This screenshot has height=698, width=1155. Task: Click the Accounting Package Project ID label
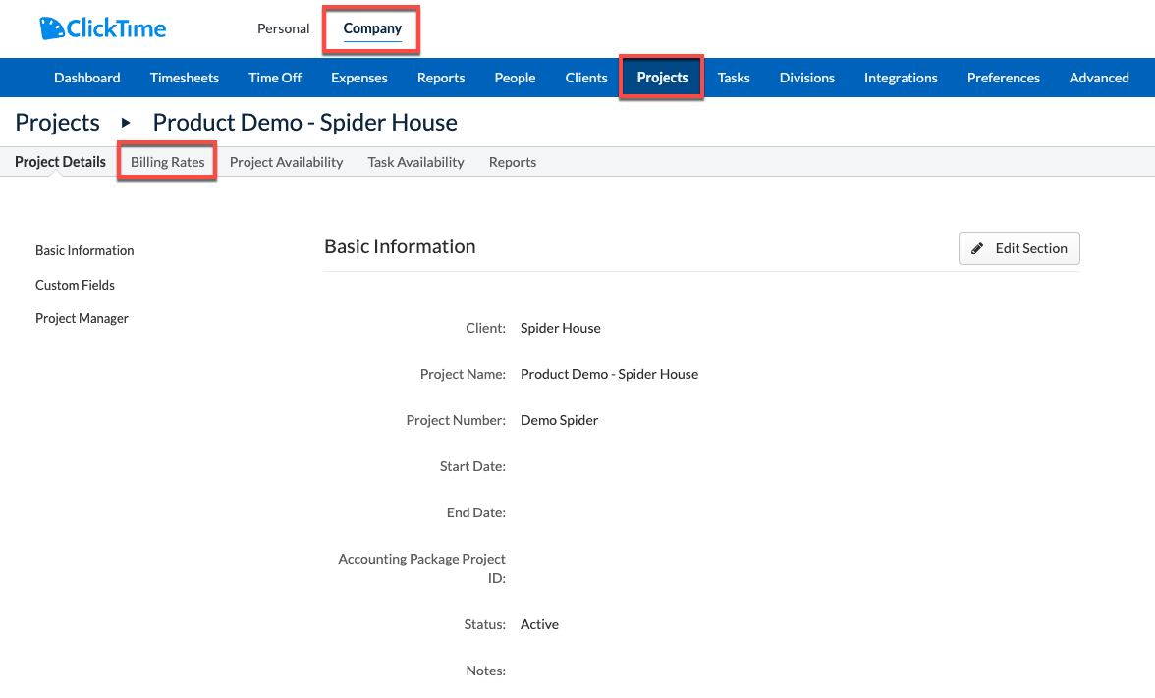(x=422, y=568)
